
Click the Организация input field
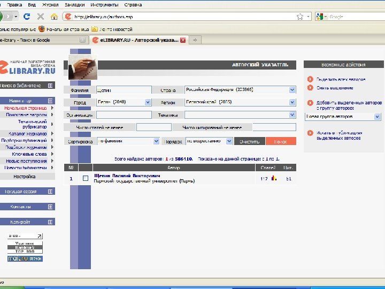pos(124,115)
